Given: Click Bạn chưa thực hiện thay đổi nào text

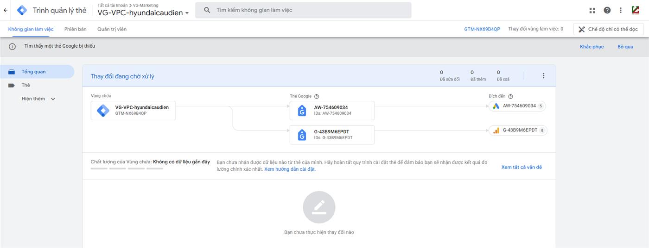Looking at the screenshot, I should click(x=319, y=232).
